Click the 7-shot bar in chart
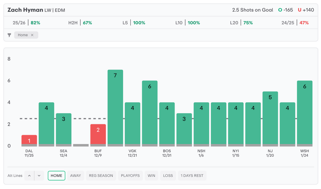Image resolution: width=321 pixels, height=189 pixels. (x=115, y=107)
